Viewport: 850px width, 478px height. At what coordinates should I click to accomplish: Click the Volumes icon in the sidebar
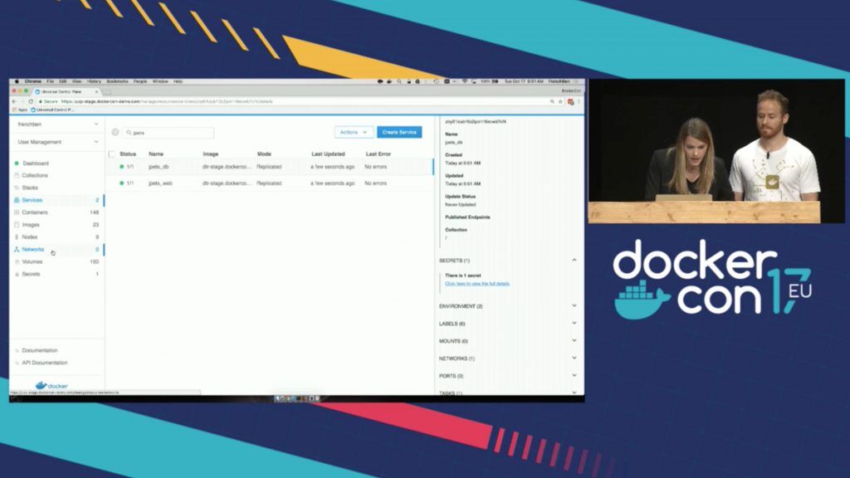click(x=17, y=261)
